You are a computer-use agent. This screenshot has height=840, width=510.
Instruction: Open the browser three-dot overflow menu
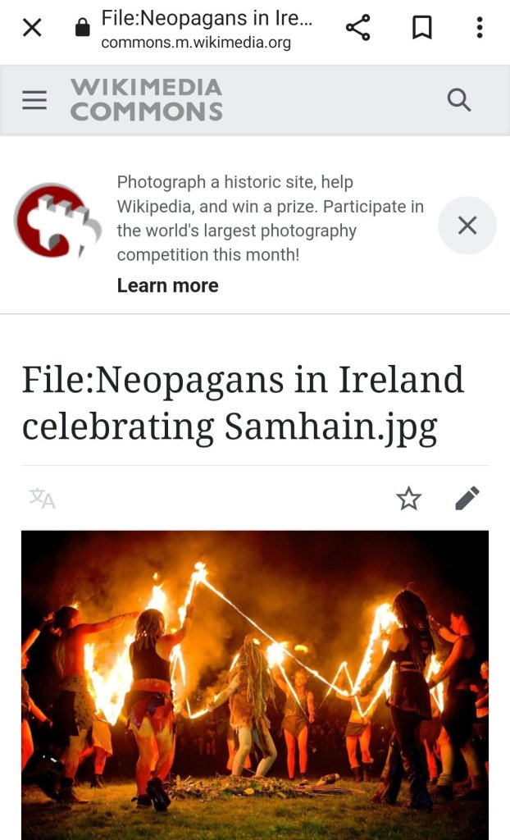[x=480, y=27]
